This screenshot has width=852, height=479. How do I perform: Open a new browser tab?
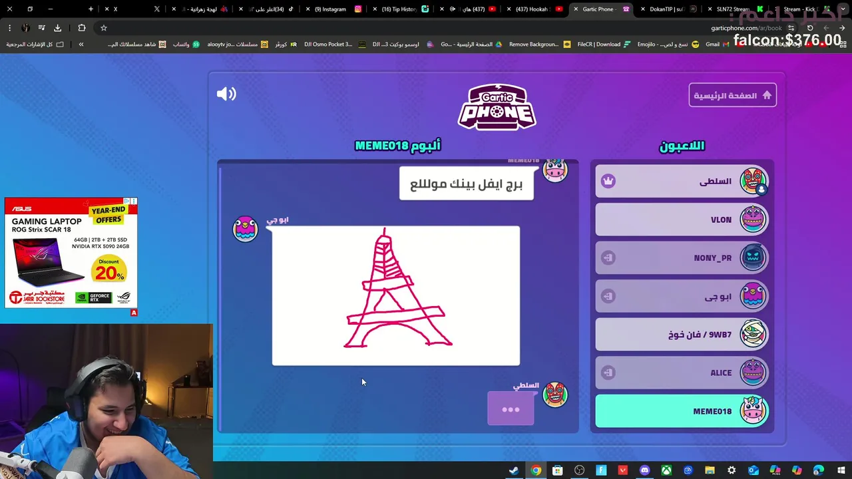(91, 9)
